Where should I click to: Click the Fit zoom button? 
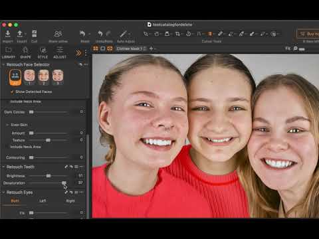[288, 48]
